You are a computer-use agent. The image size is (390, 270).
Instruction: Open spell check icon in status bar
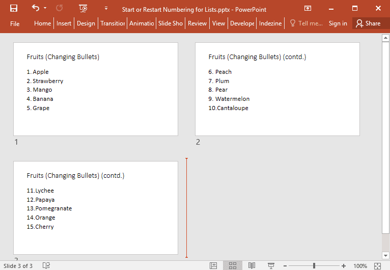46,265
